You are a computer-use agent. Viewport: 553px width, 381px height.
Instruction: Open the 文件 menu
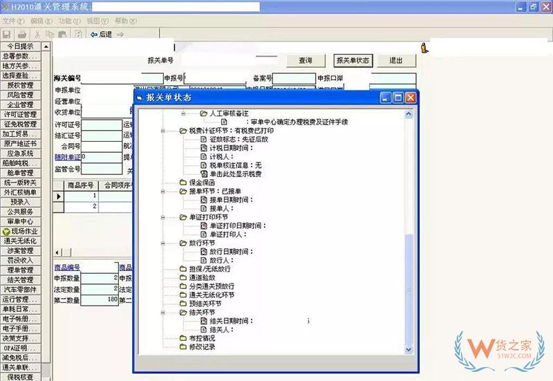pos(13,21)
